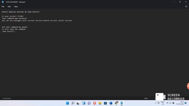The image size is (189, 106).
Task: Open the battery tray icon
Action: point(173,103)
